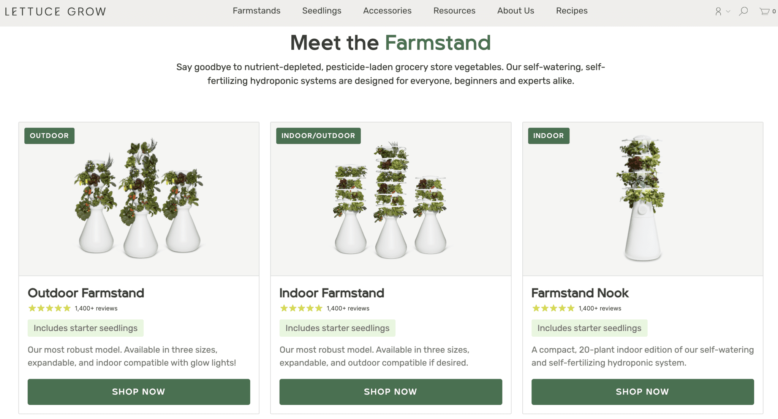Click the Lettuce Grow logo
778x419 pixels.
coord(55,11)
